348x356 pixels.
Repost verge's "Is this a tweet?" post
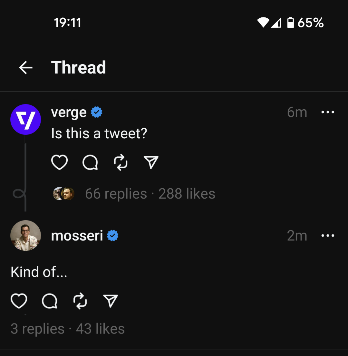tap(121, 162)
